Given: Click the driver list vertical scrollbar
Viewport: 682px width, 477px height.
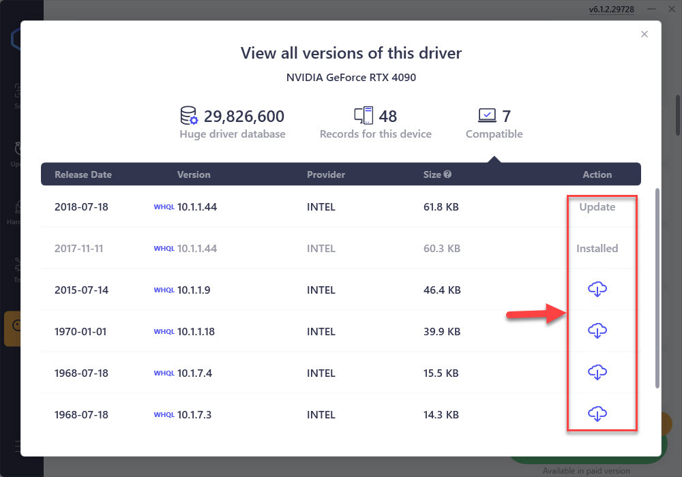Looking at the screenshot, I should coord(657,286).
